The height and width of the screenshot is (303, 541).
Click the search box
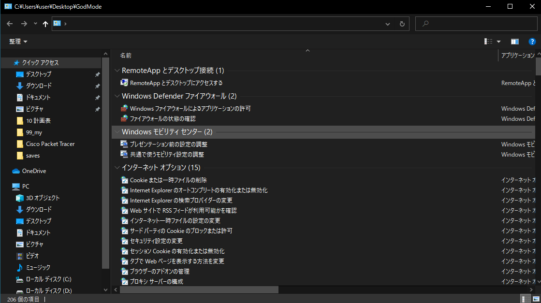tap(476, 24)
